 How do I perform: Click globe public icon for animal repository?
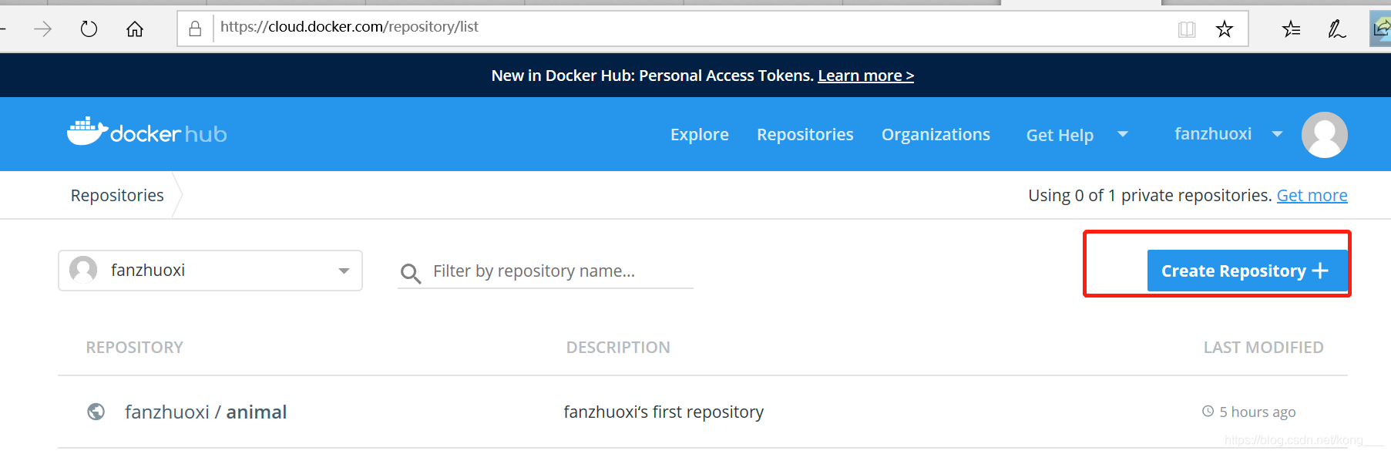(x=96, y=412)
